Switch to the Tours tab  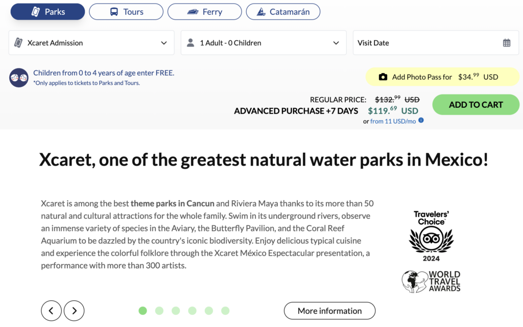126,12
